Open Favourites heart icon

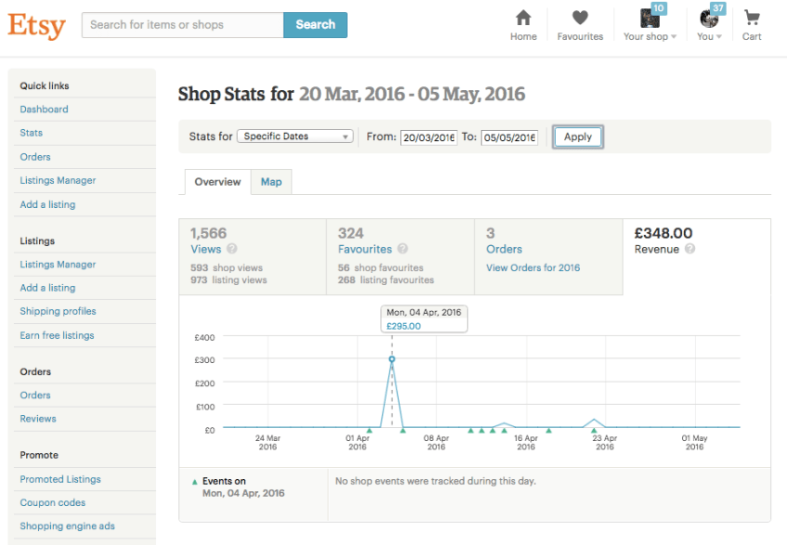pyautogui.click(x=580, y=25)
